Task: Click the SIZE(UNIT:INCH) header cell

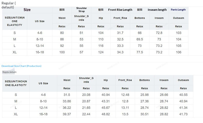Action: click(x=16, y=83)
